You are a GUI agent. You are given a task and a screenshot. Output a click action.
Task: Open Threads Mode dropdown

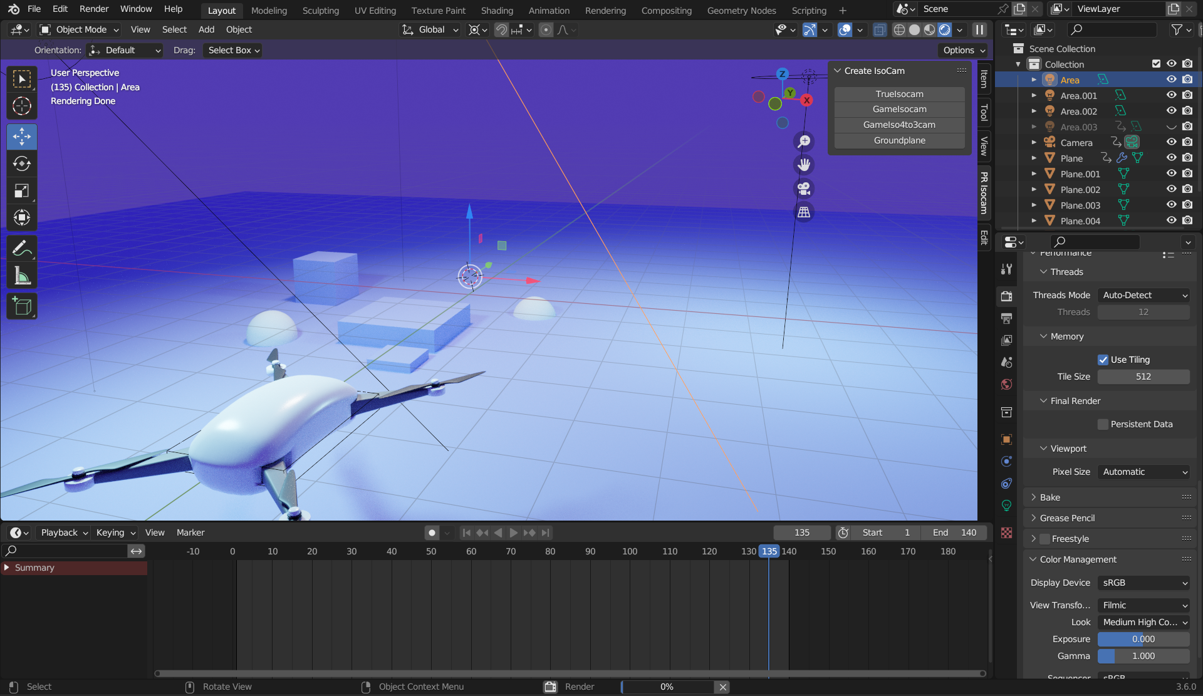pos(1143,295)
